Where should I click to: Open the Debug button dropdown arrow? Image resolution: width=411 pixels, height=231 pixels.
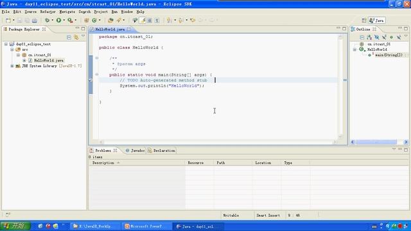point(53,20)
